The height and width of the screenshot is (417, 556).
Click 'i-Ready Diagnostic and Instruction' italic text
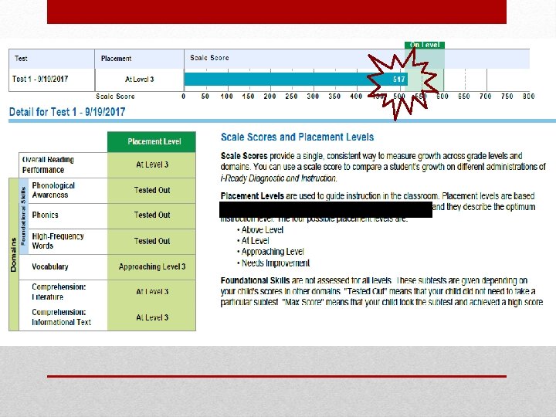point(278,178)
